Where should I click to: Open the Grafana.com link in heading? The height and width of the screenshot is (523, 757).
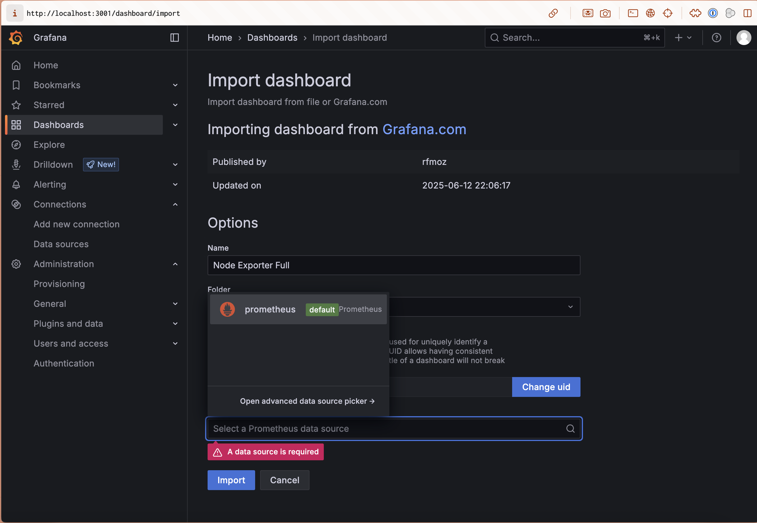424,130
